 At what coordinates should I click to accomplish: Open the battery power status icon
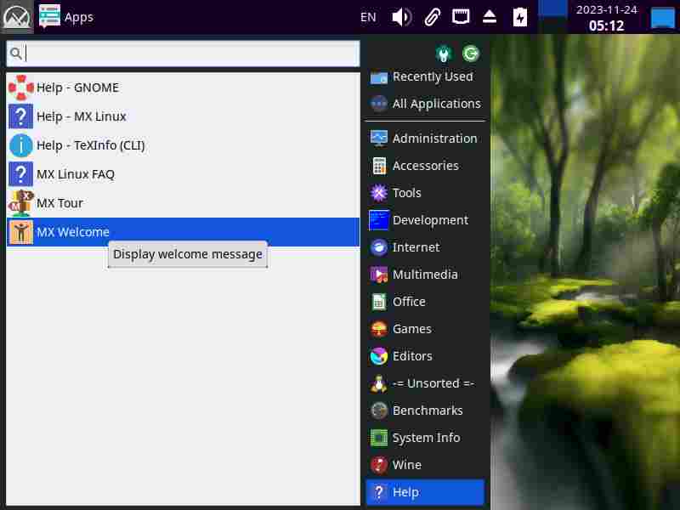pos(520,17)
